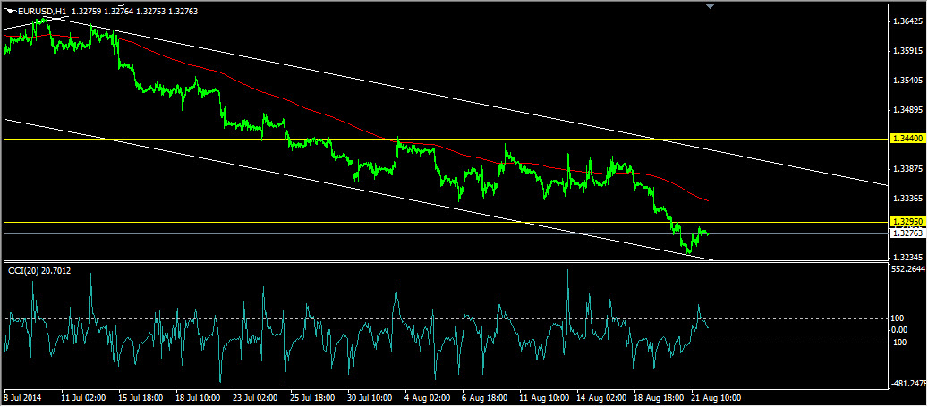This screenshot has width=928, height=407.
Task: Click the 11 Aug 10:00 time label
Action: (542, 397)
